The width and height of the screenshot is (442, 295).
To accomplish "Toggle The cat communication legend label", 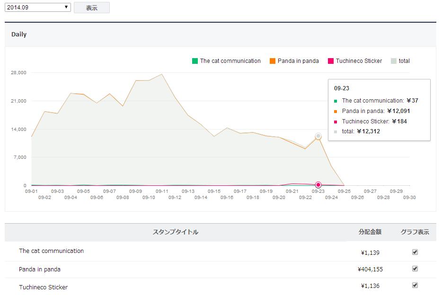I will [x=230, y=61].
